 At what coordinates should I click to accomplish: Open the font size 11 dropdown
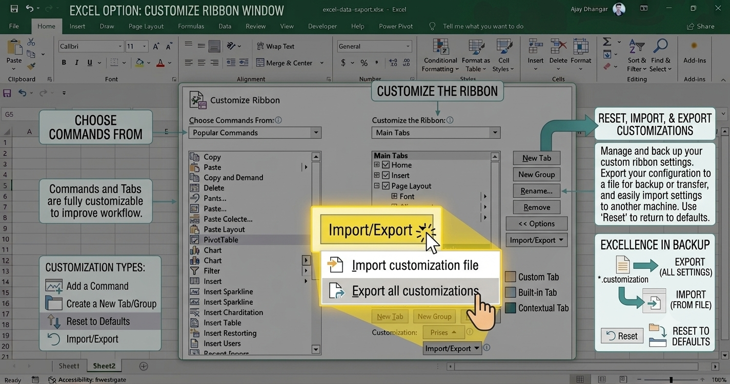point(145,47)
